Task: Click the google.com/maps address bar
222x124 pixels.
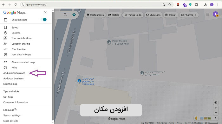Action: pos(91,5)
